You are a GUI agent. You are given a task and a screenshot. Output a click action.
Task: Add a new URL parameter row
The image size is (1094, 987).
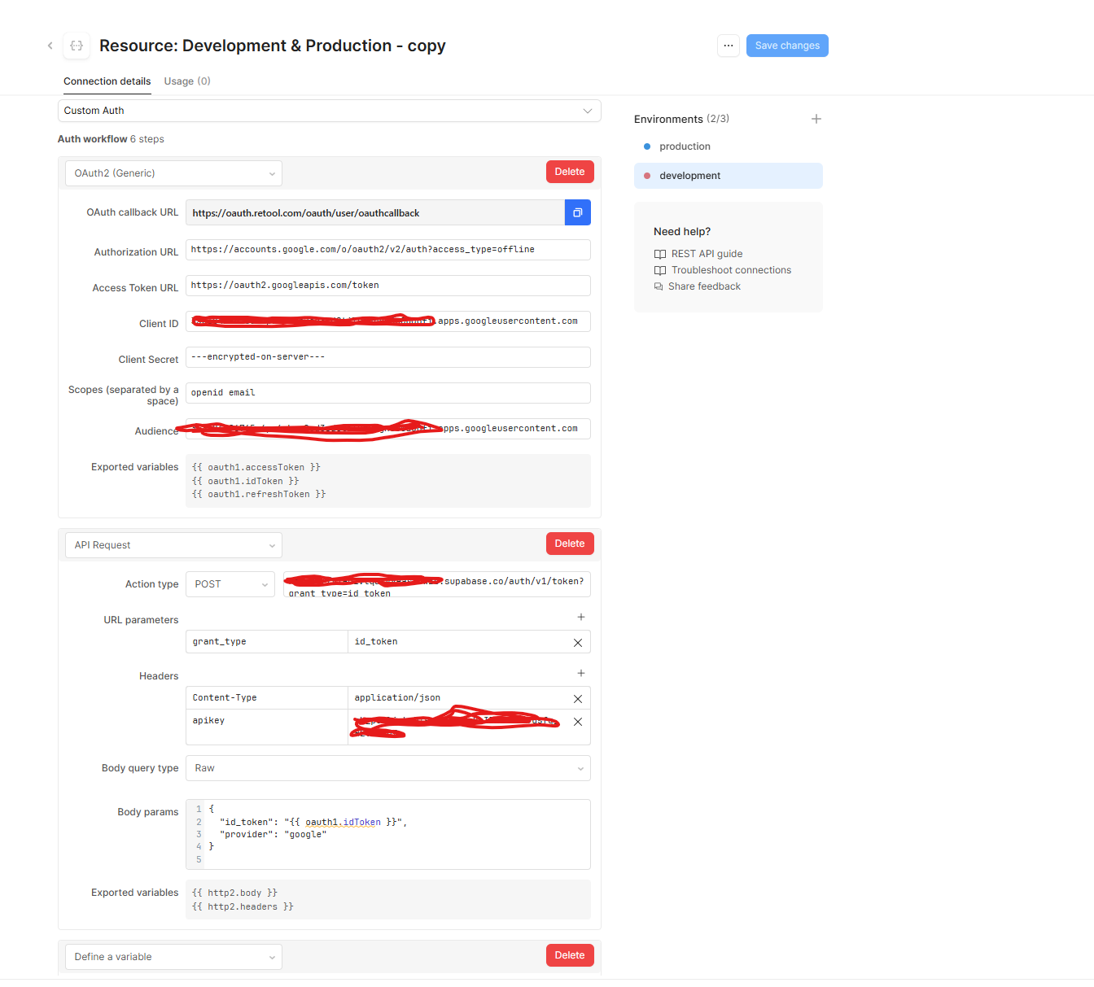[x=580, y=618]
